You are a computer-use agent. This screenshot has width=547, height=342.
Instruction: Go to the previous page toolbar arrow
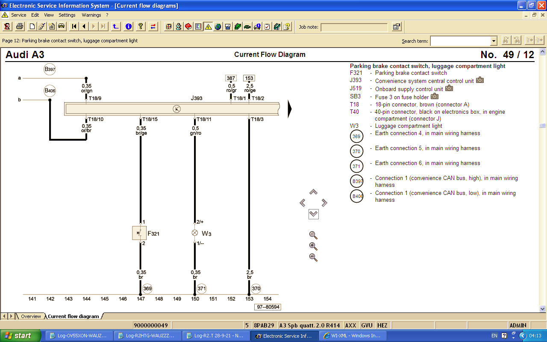(84, 27)
